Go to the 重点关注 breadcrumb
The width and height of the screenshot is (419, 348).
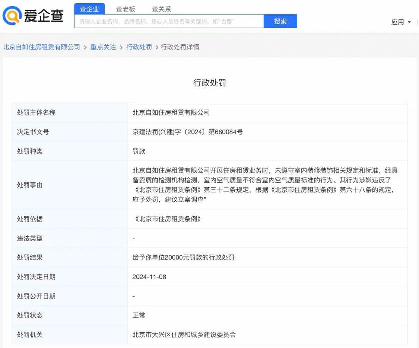(x=103, y=47)
